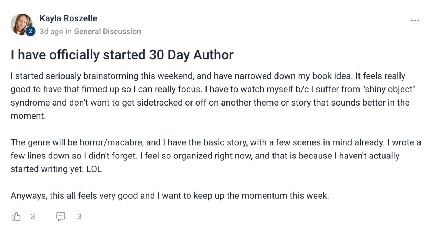Screen dimensions: 428x226
Task: Click the word 'moment.' ending first paragraph
Action: tap(28, 116)
